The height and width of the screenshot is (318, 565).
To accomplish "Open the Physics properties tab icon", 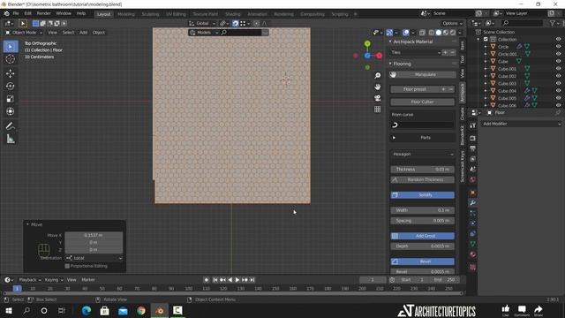I will tap(473, 223).
